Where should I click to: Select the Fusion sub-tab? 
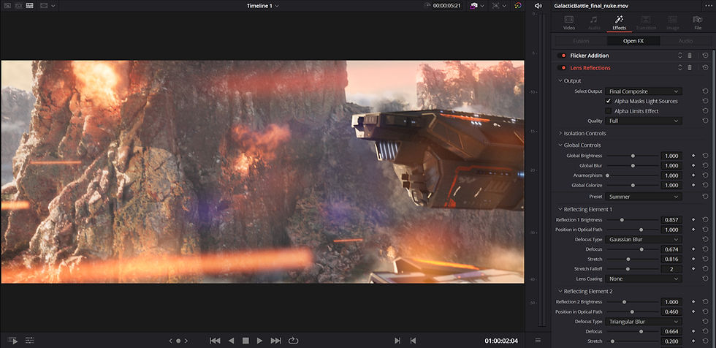coord(581,41)
